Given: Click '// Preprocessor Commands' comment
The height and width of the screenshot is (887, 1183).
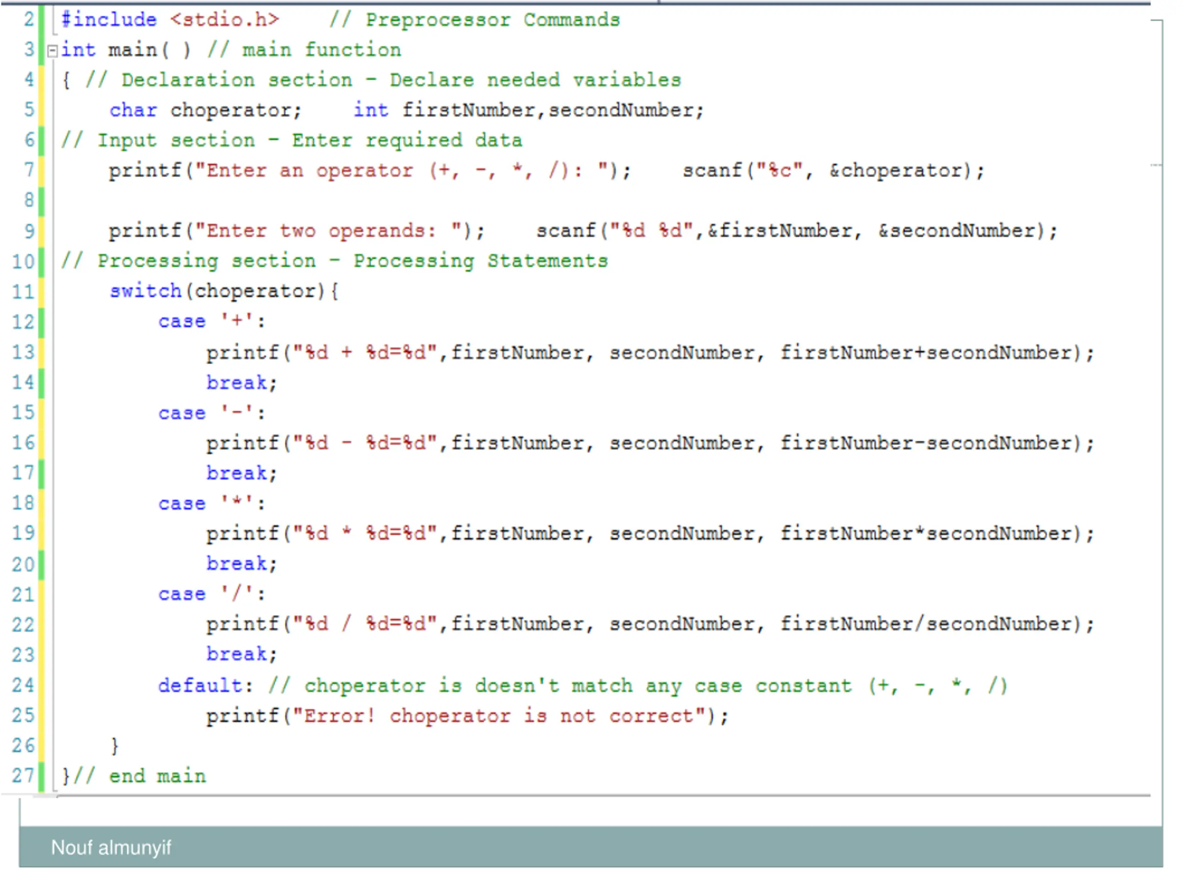Looking at the screenshot, I should tap(475, 20).
